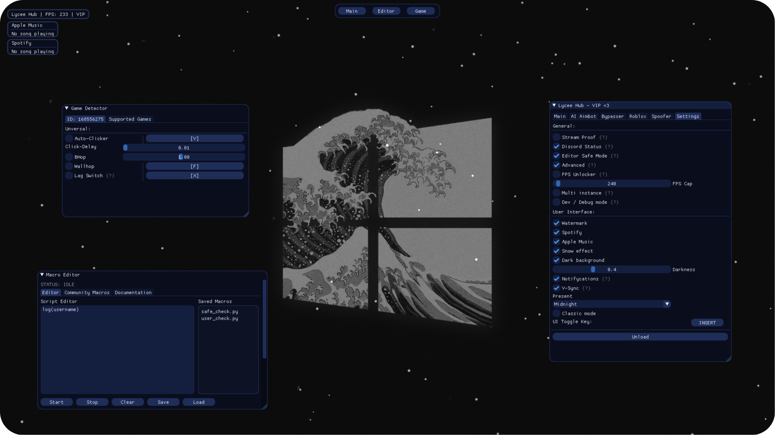Click the FPS Unlocker help (?) marker
The image size is (775, 435).
(603, 174)
